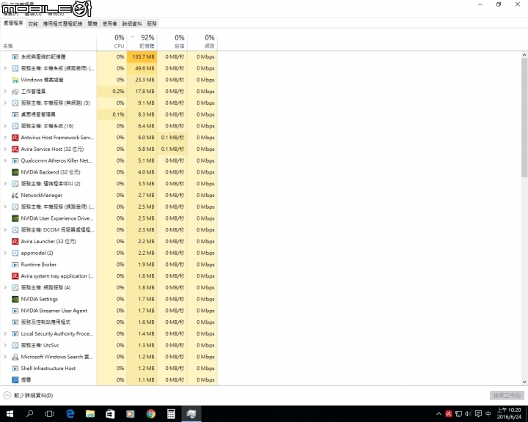Sort by the CPU column header
The width and height of the screenshot is (528, 422).
[111, 41]
